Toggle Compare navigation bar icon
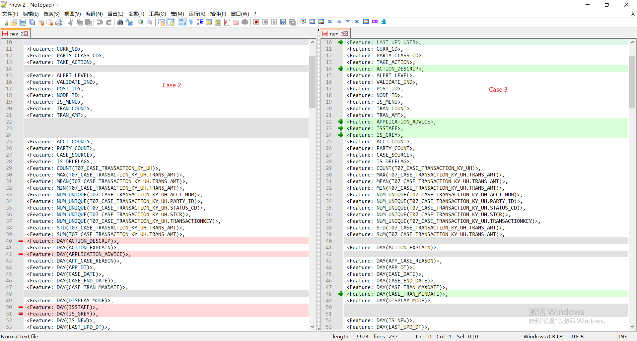Screen dimensions: 637x341 click(x=366, y=22)
